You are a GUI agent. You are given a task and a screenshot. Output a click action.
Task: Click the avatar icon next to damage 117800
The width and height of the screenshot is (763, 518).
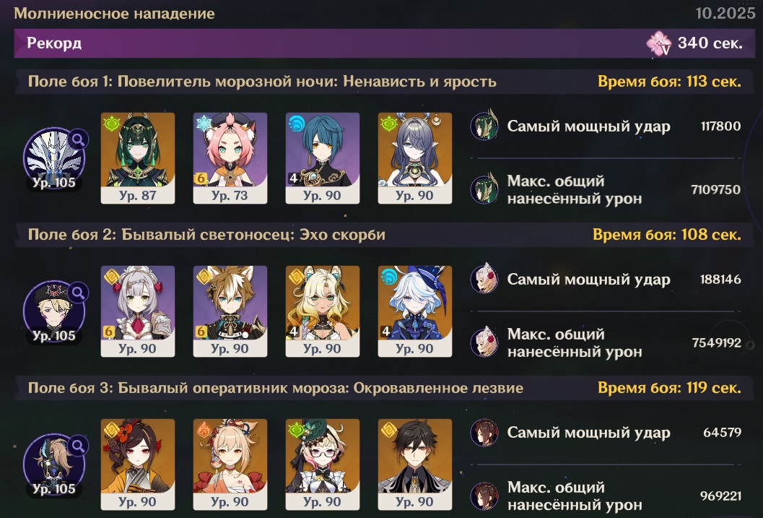click(484, 126)
